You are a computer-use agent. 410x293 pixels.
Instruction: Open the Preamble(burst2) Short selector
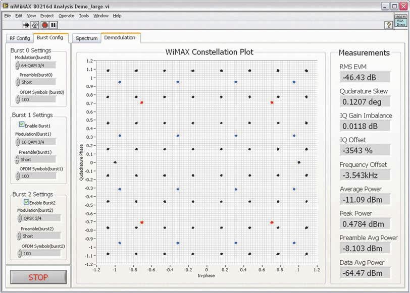(x=38, y=236)
